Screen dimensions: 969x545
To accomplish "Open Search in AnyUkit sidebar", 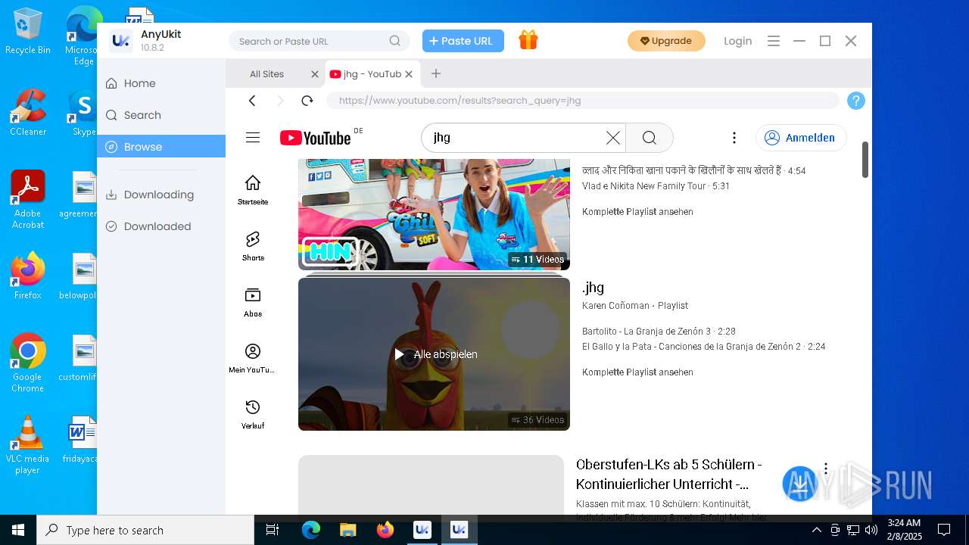I will click(161, 115).
